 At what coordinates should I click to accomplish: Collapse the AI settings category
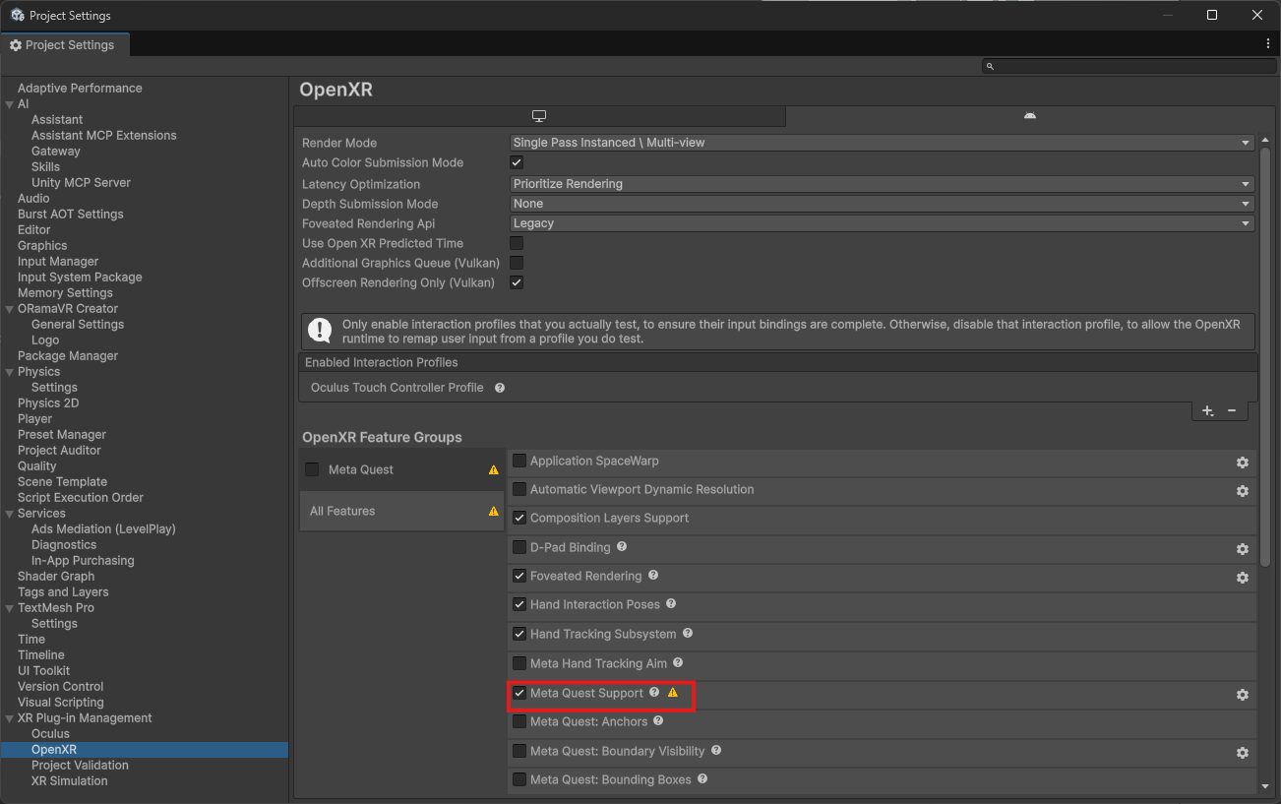click(x=10, y=104)
